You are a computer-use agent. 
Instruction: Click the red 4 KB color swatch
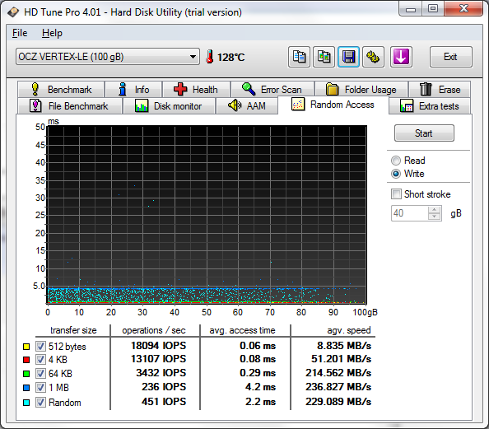tap(26, 360)
